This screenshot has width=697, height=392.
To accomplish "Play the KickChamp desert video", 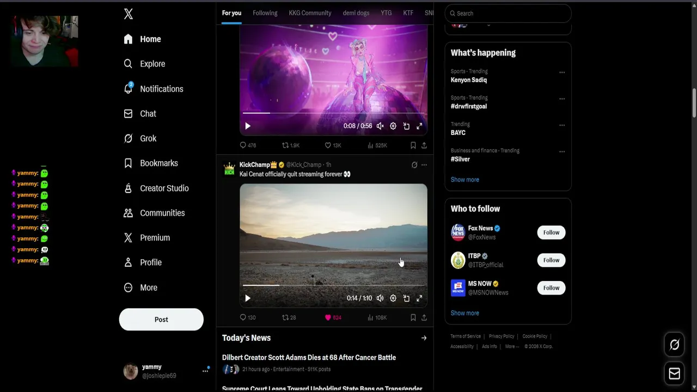I will 248,298.
